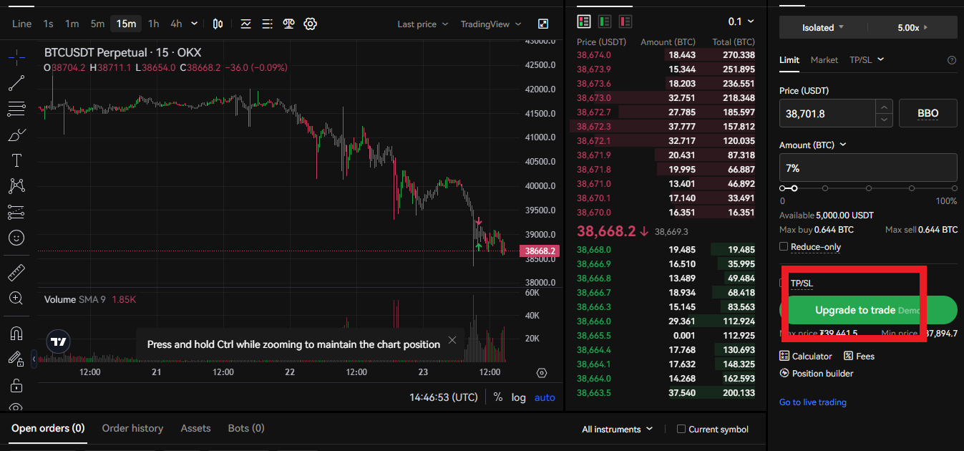Collapse the drawing toolbar side arrow
The width and height of the screenshot is (964, 451).
coord(35,359)
